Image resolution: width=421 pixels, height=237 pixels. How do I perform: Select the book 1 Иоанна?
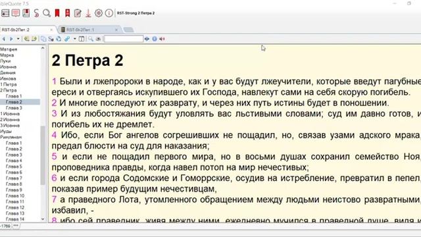pyautogui.click(x=10, y=114)
